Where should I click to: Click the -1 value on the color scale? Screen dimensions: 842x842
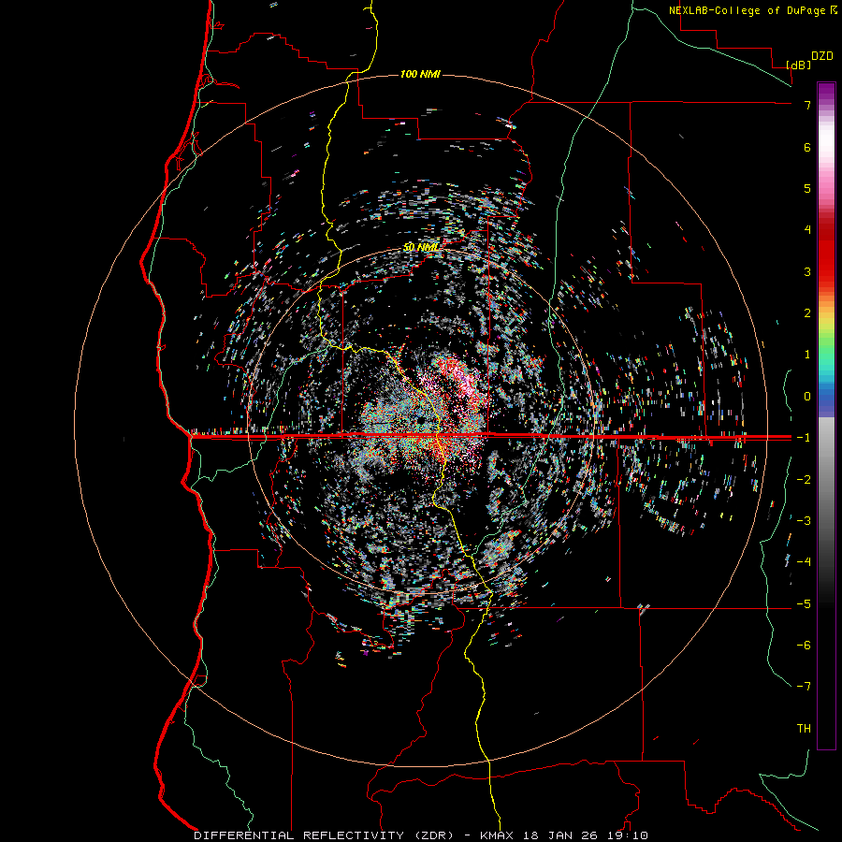[804, 438]
